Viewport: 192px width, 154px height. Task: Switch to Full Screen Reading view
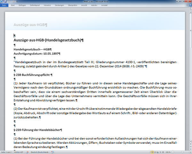pos(155,152)
